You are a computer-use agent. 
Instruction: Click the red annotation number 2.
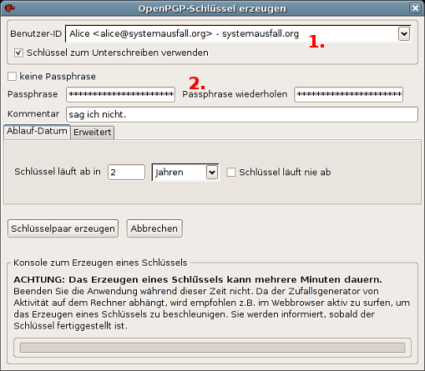coord(197,83)
